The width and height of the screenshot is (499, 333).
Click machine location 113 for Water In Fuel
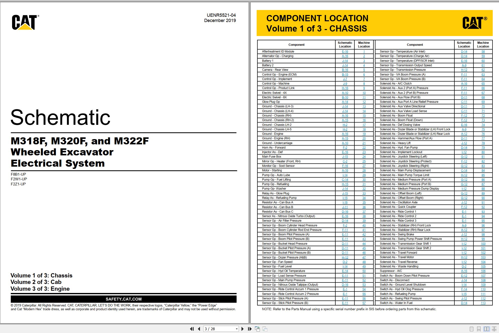pos(483,303)
